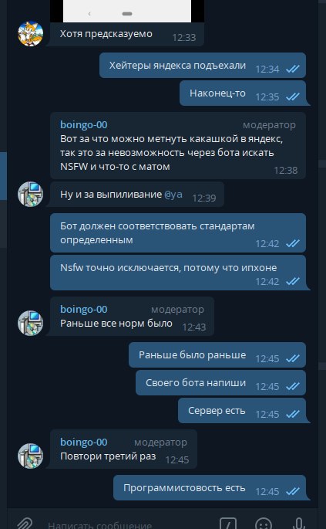Click the boingo-00 name above 'Повтори третий раз'
The width and height of the screenshot is (326, 529).
(83, 443)
